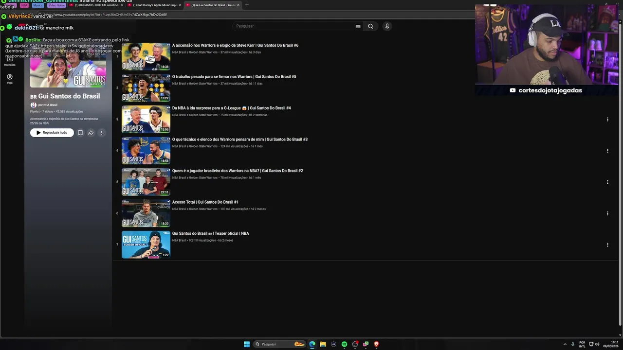623x350 pixels.
Task: Open the NBA Brasil channel avatar
Action: [x=34, y=105]
